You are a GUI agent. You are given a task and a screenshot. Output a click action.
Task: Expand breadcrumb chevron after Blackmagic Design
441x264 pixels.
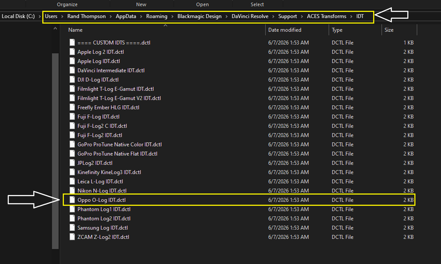pyautogui.click(x=227, y=17)
